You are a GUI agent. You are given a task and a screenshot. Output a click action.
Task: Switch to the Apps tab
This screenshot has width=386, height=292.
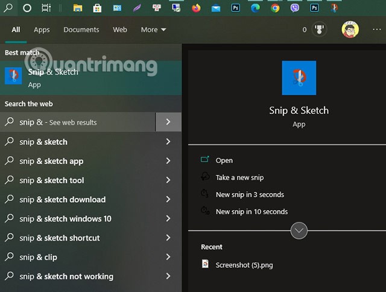coord(42,30)
